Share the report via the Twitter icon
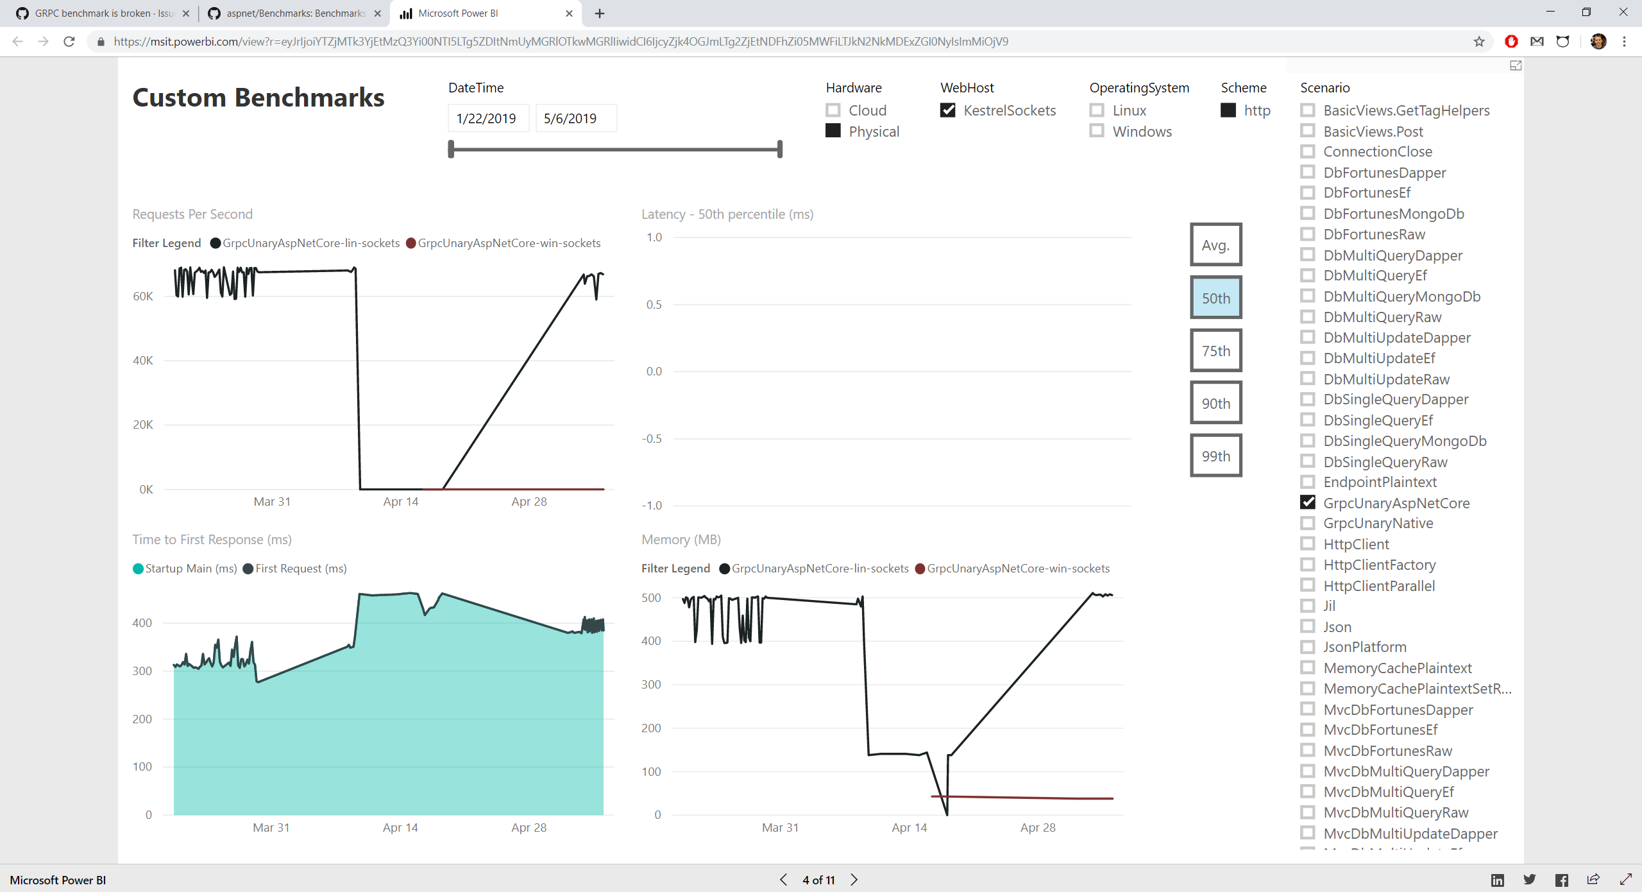Image resolution: width=1642 pixels, height=892 pixels. coord(1530,880)
